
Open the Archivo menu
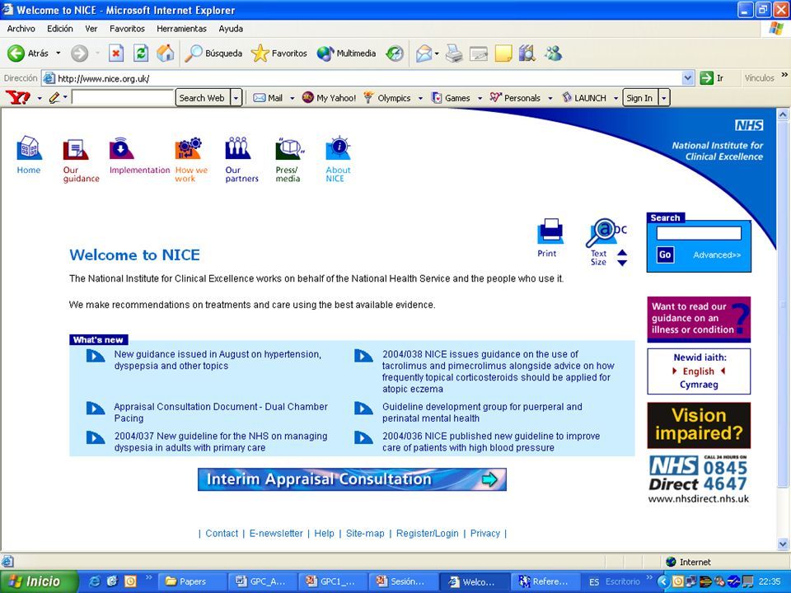(x=21, y=29)
